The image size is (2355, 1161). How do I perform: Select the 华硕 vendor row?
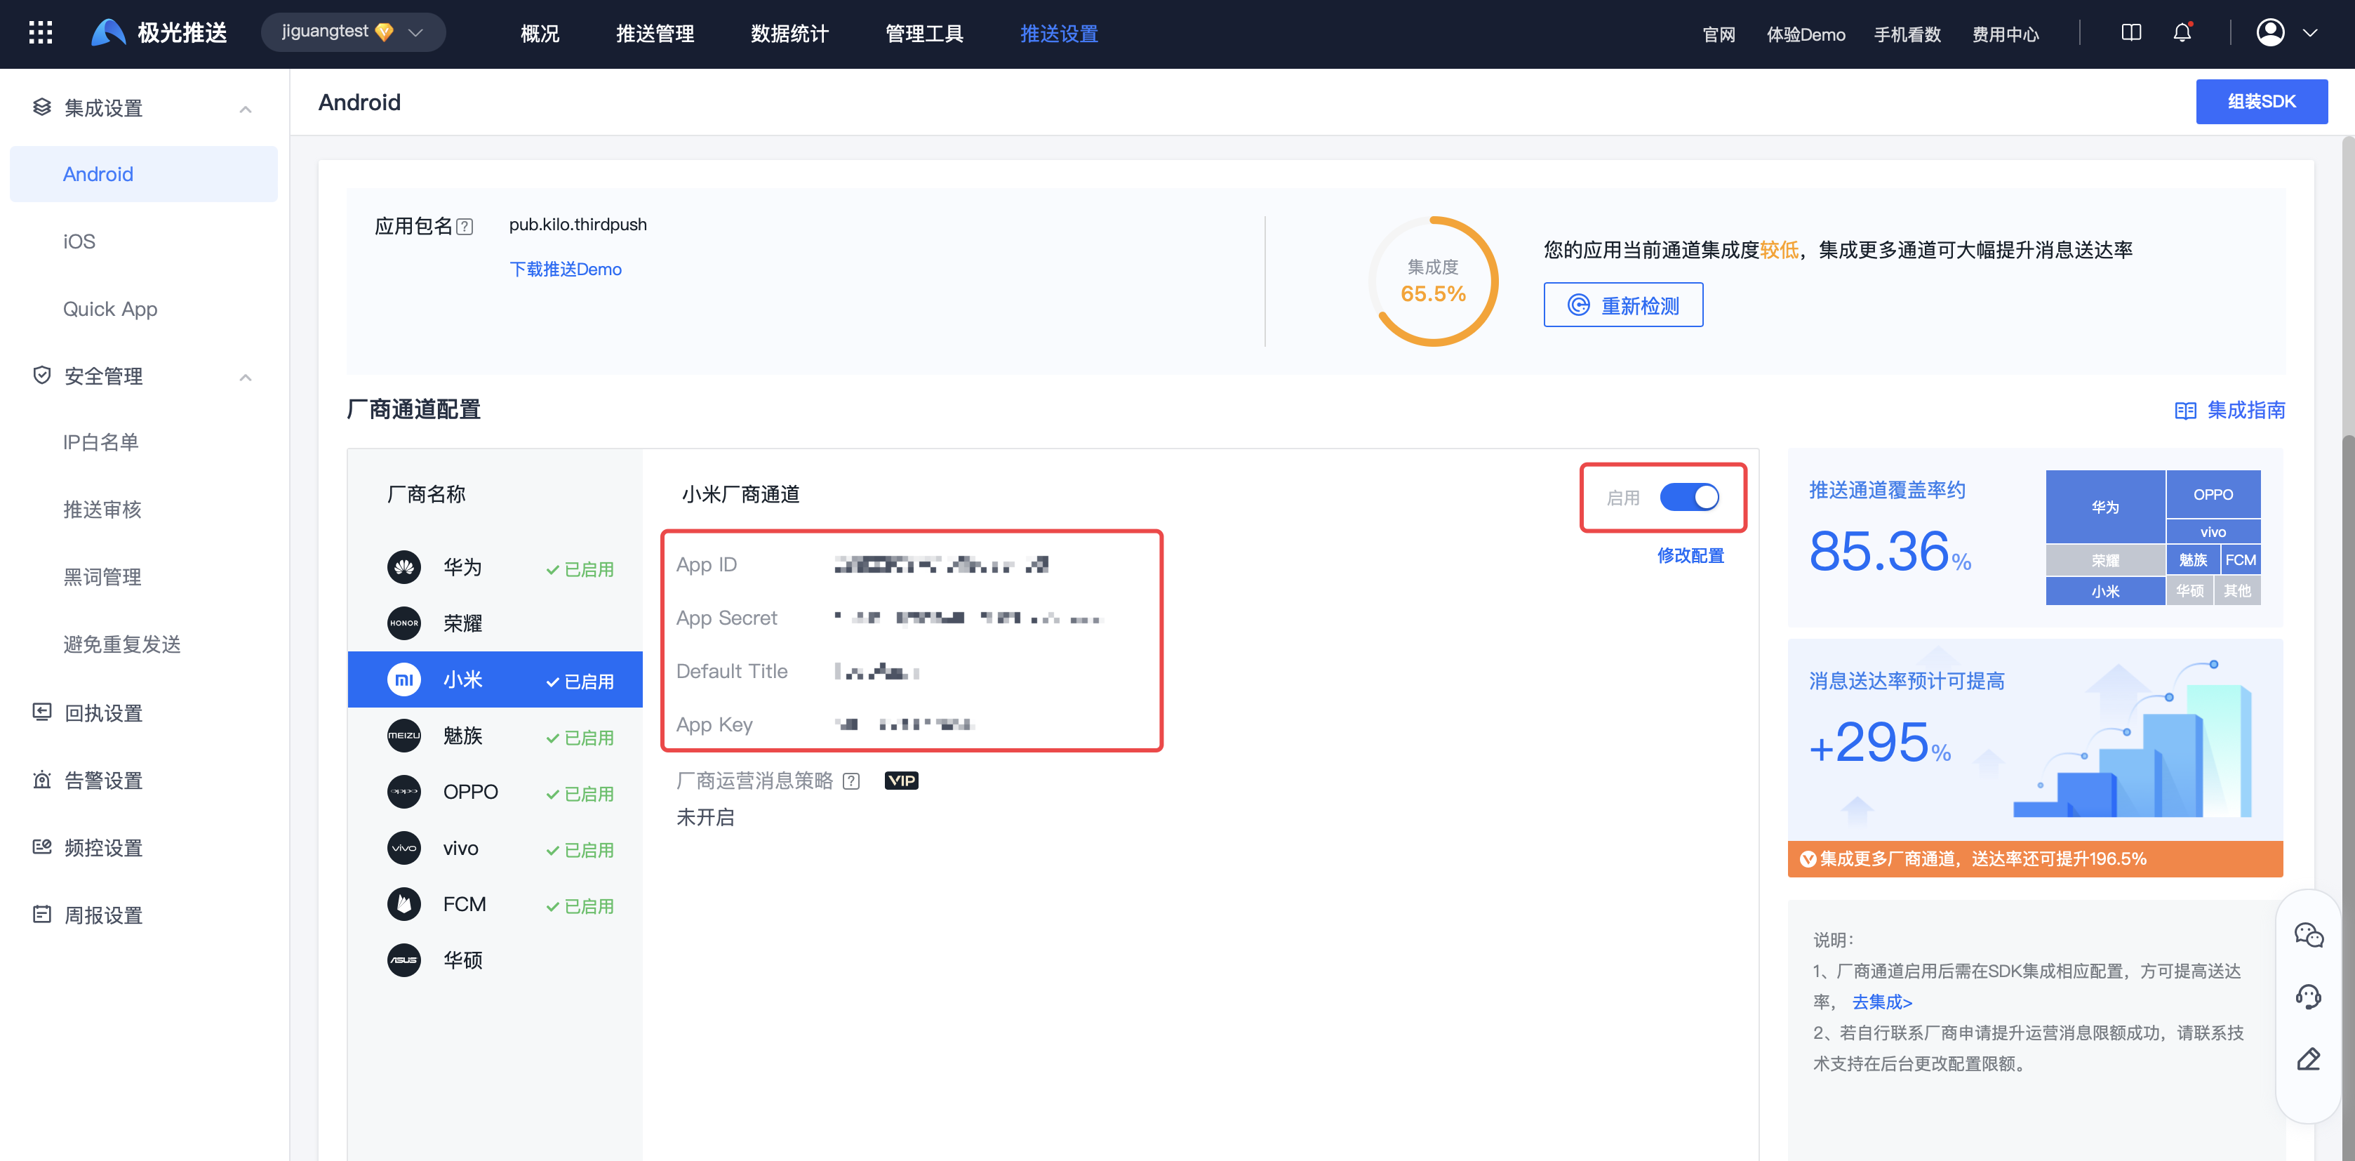[x=495, y=960]
